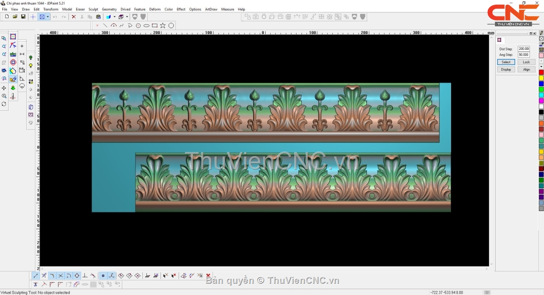Choose the rectangle drawing tool
Viewport: 544px width, 295px height.
click(155, 26)
